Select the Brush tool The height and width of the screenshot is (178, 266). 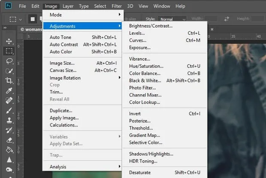point(9,111)
